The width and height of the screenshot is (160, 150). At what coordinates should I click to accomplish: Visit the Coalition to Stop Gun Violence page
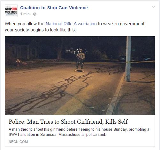tap(54, 8)
